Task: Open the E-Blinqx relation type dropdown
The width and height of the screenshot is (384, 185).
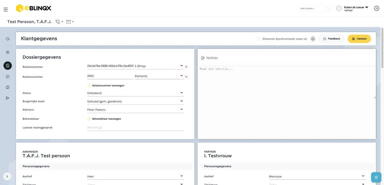Action: [159, 66]
